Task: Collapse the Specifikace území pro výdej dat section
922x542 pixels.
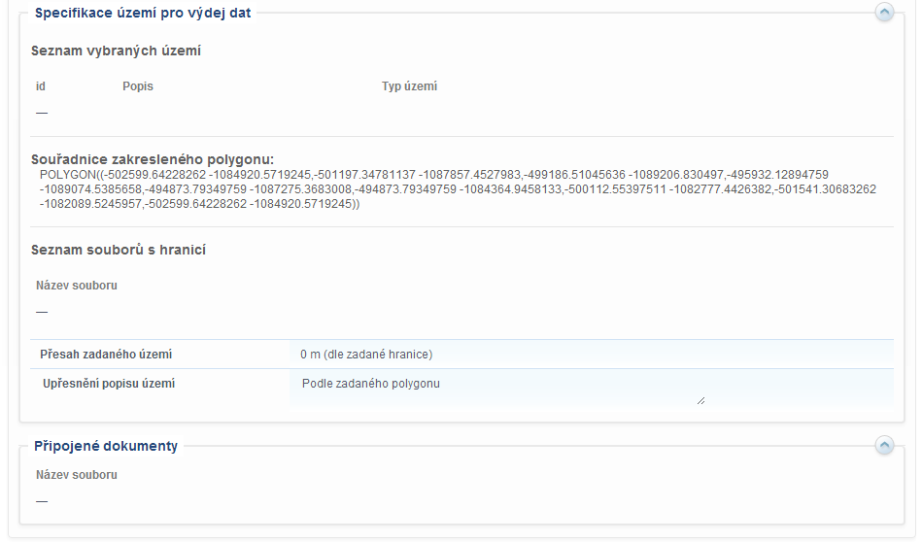Action: [884, 13]
